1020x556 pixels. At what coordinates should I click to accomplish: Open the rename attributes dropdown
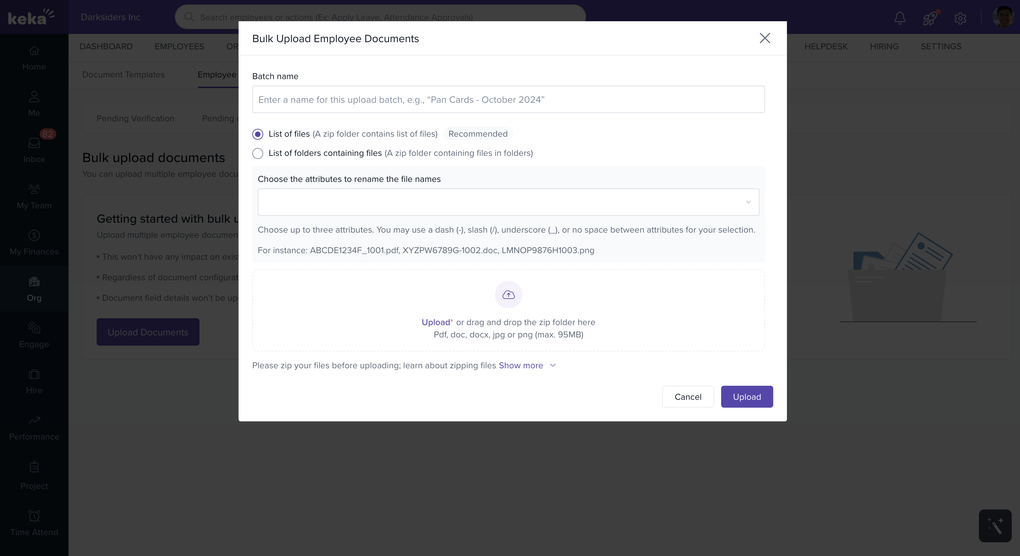click(x=508, y=202)
